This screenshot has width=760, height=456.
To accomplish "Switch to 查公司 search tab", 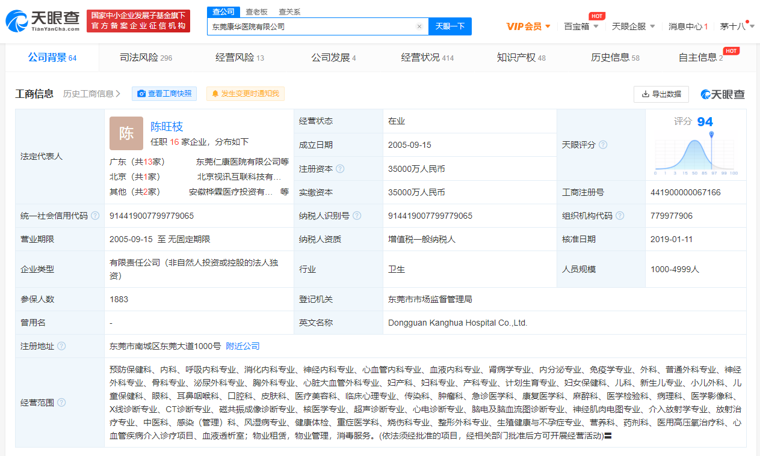I will point(224,12).
